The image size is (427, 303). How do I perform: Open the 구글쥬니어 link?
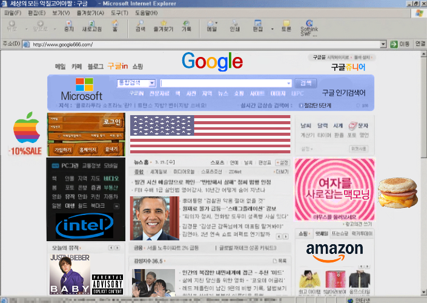pos(348,67)
